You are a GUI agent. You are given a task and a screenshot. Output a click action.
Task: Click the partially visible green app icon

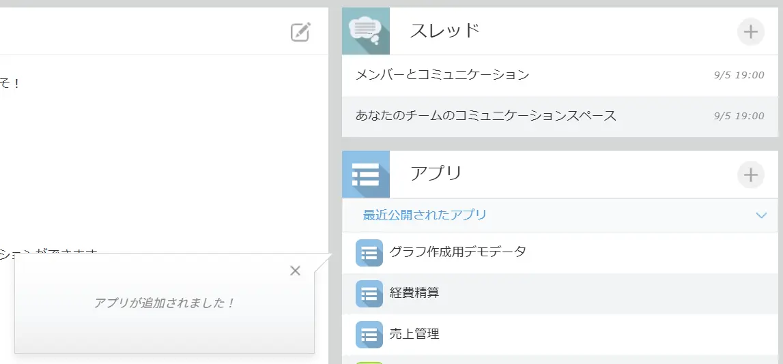tap(369, 361)
